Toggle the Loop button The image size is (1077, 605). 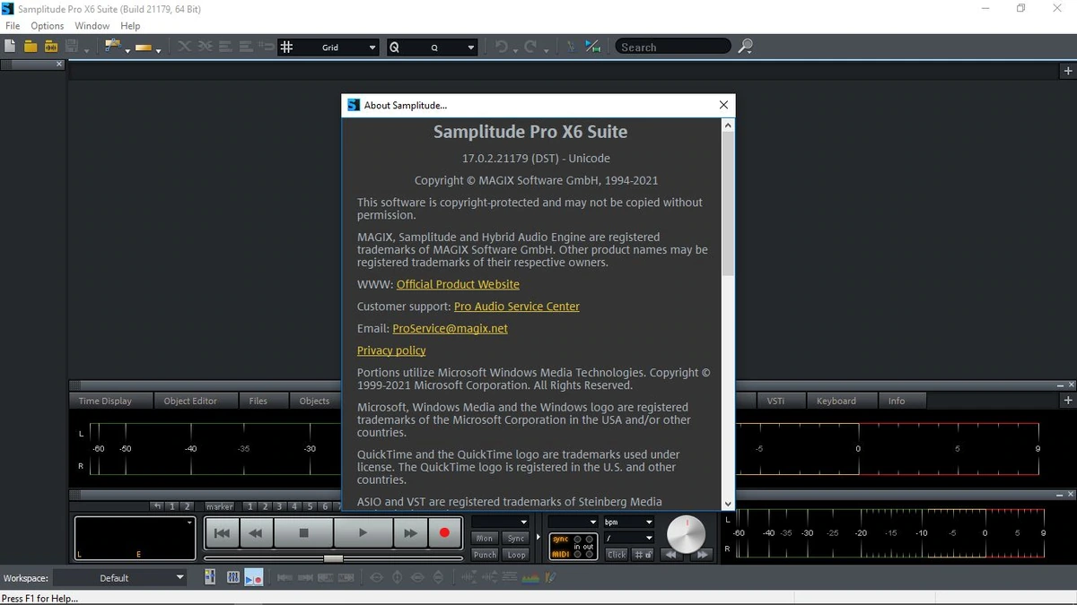tap(516, 555)
